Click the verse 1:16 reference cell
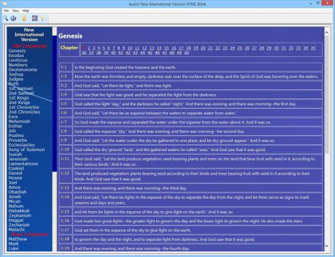The width and height of the screenshot is (335, 257). [x=66, y=221]
